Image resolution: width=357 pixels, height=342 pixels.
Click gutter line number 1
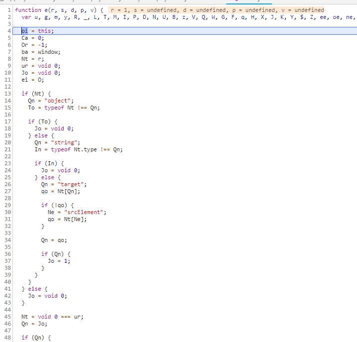pyautogui.click(x=9, y=10)
